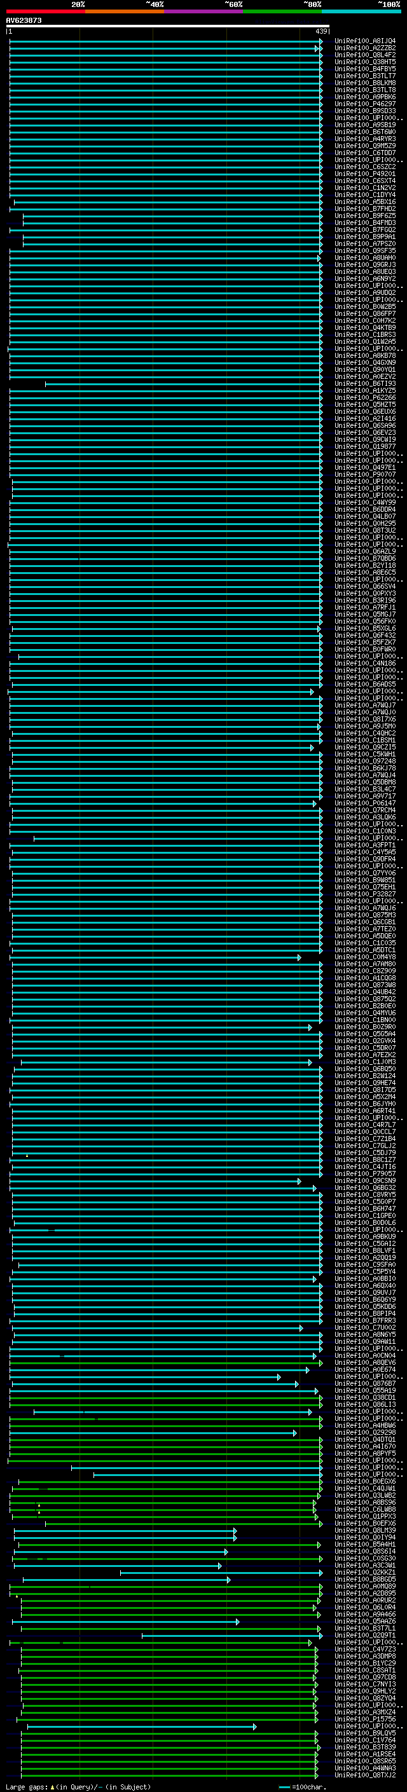Open UniRef100_Q2KKZ1 hit
Viewport: 407px width, 1792px height.
[364, 1572]
